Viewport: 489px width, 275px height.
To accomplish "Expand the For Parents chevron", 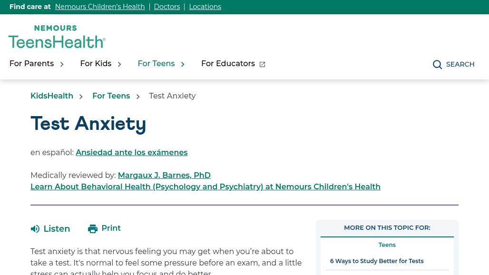I will click(62, 64).
